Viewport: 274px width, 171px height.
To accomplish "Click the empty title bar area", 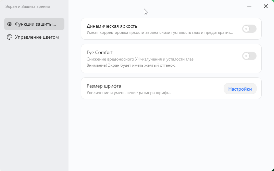I will [x=188, y=7].
